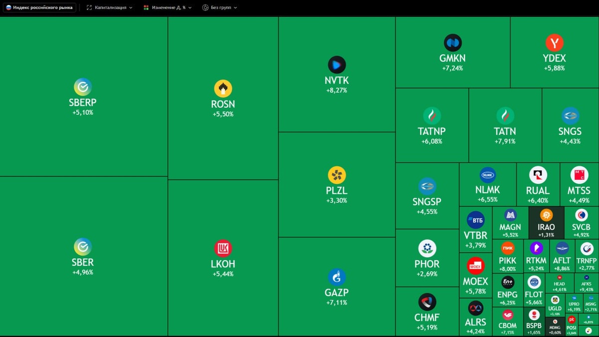Click the +7,91% value in TATN tile
The image size is (599, 337).
(505, 141)
